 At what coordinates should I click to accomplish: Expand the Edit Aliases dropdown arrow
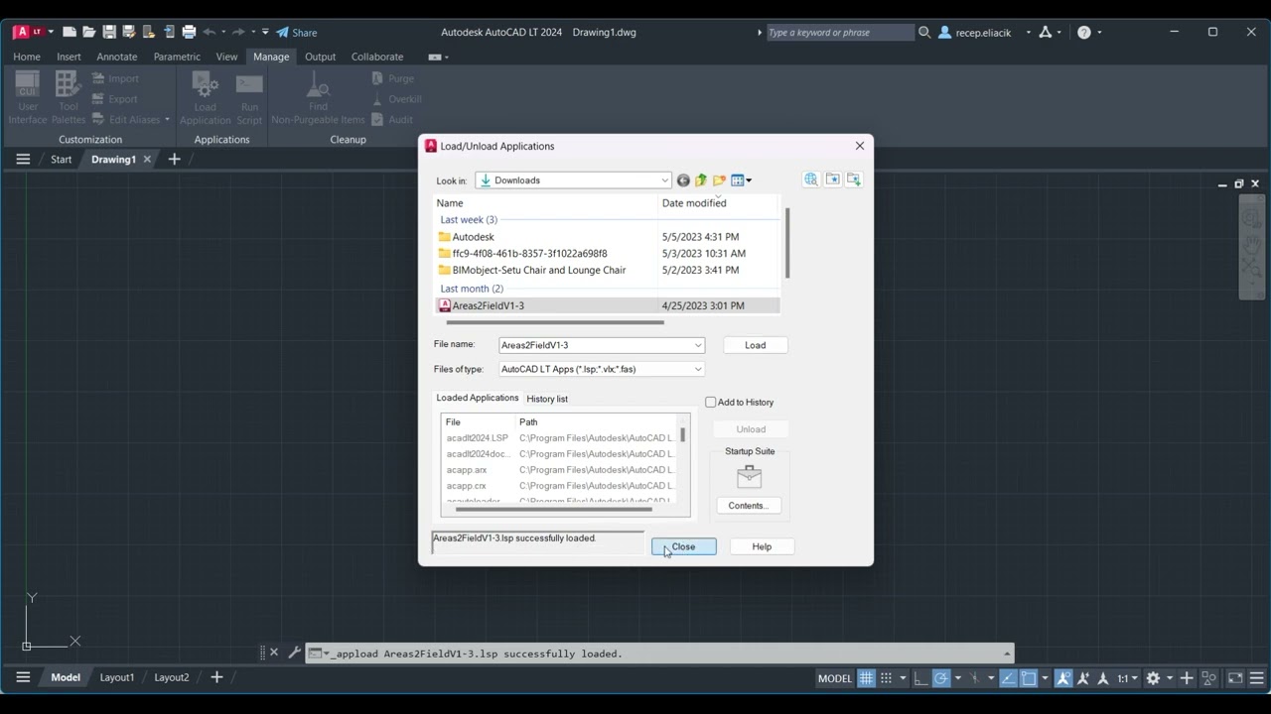point(167,120)
